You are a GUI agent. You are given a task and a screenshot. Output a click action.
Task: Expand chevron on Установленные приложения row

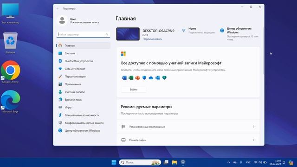[x=253, y=127]
